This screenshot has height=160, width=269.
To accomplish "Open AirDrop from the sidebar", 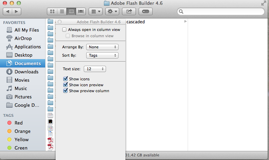I will [x=23, y=38].
